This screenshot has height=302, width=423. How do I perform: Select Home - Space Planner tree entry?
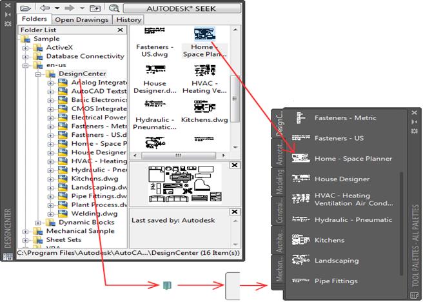click(x=99, y=143)
